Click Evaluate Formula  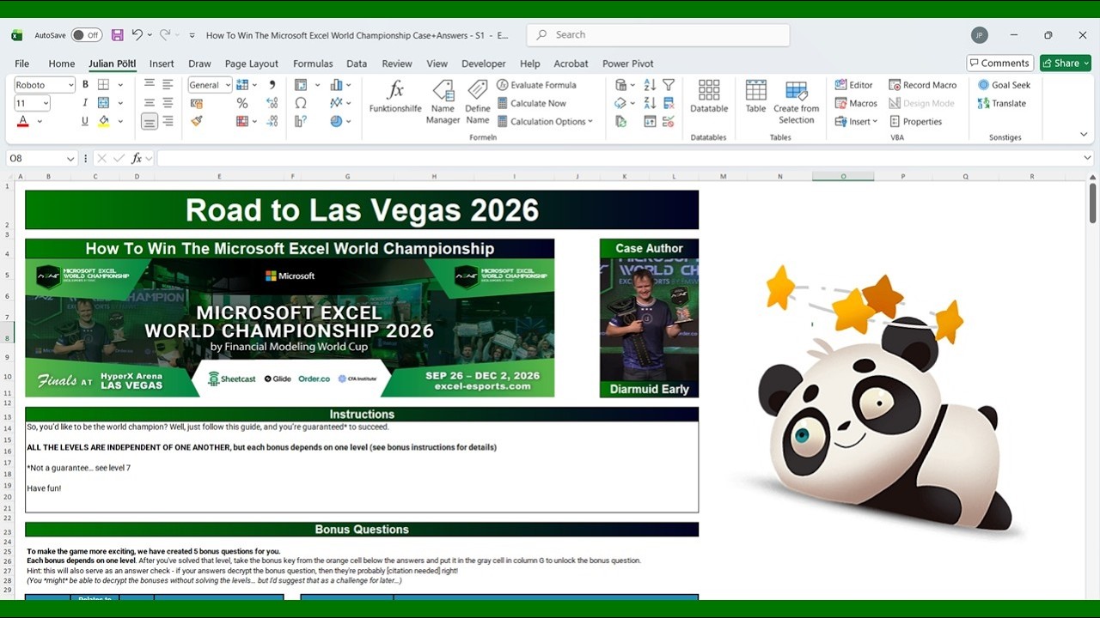point(536,85)
